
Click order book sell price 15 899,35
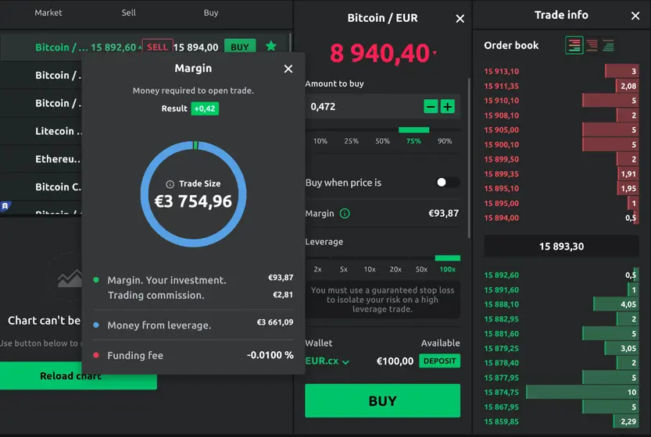pos(501,174)
